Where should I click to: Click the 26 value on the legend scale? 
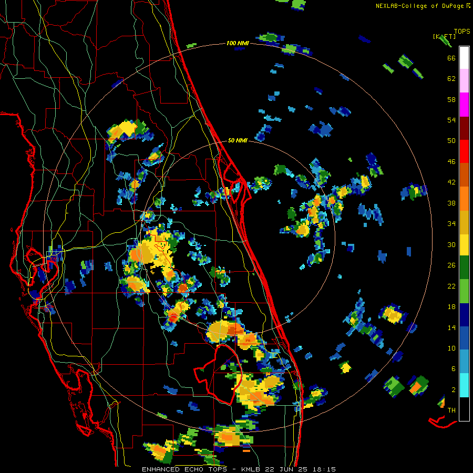pyautogui.click(x=451, y=265)
